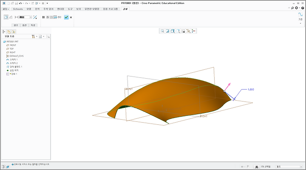Select 스케치 2 in the model tree
306x170 pixels.
[x=12, y=63]
